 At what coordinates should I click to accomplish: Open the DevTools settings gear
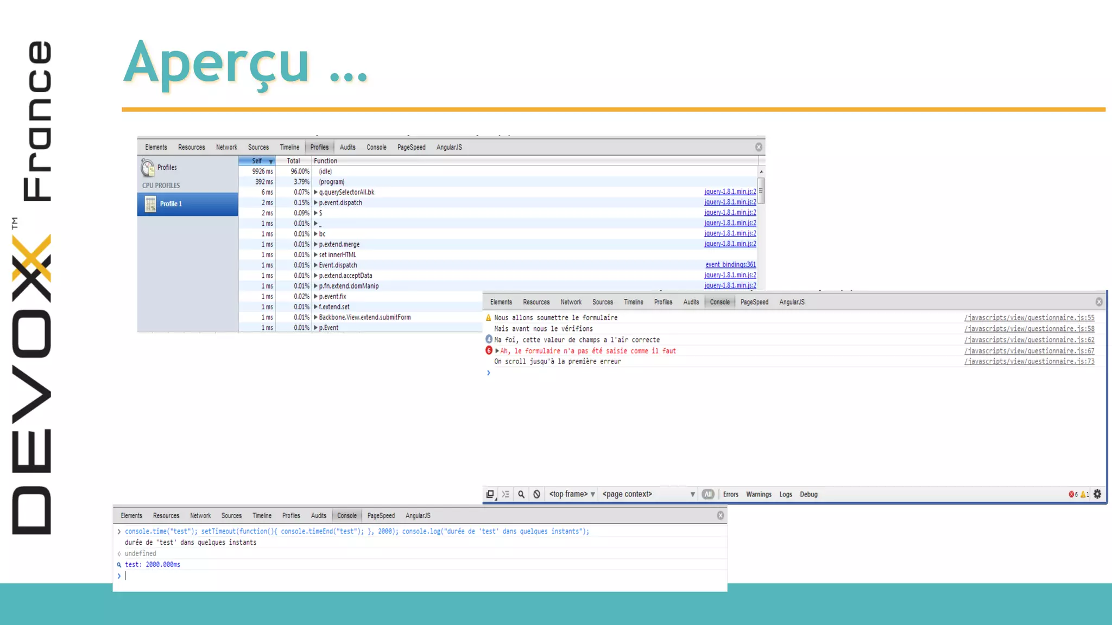[x=1097, y=494]
